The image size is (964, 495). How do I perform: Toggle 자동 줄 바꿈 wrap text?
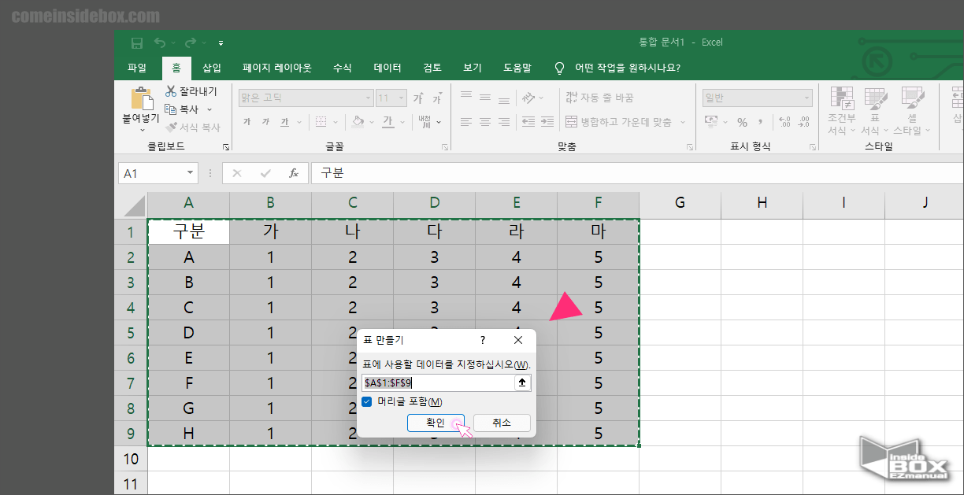[599, 98]
